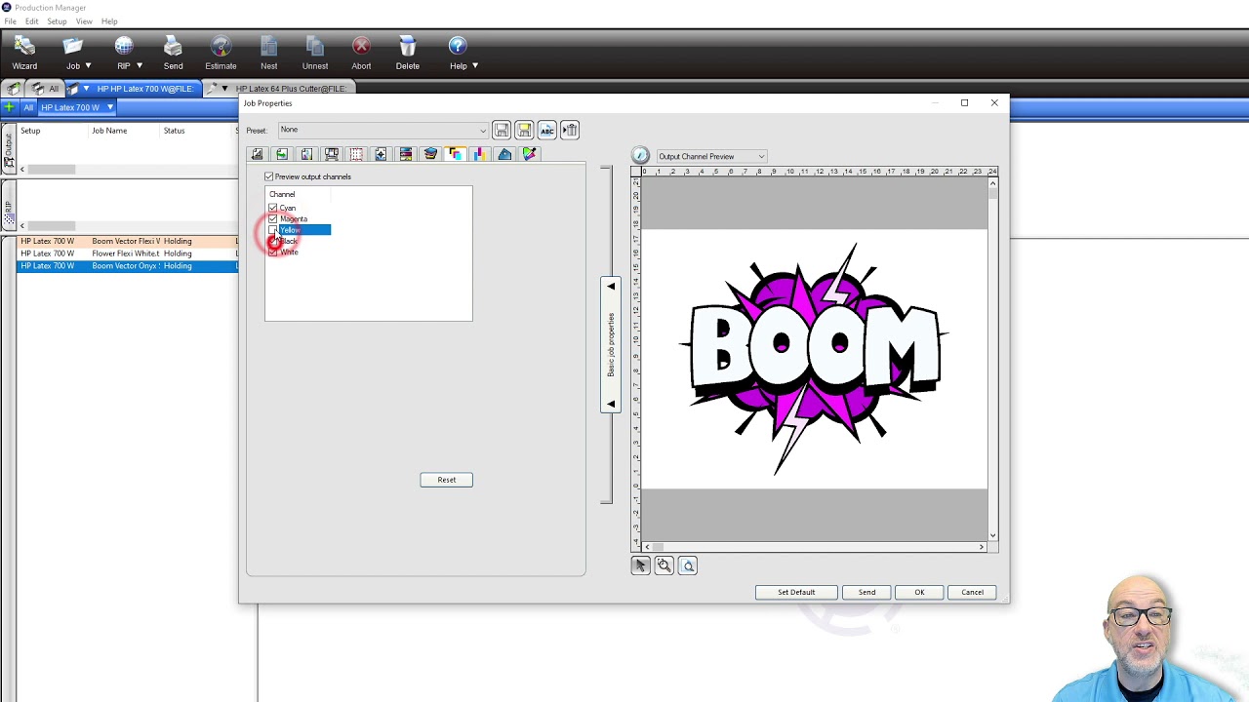The image size is (1249, 702).
Task: Open the first Layout tab icon
Action: (257, 154)
